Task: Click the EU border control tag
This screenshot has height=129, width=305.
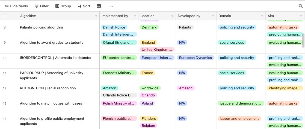Action: (119, 58)
